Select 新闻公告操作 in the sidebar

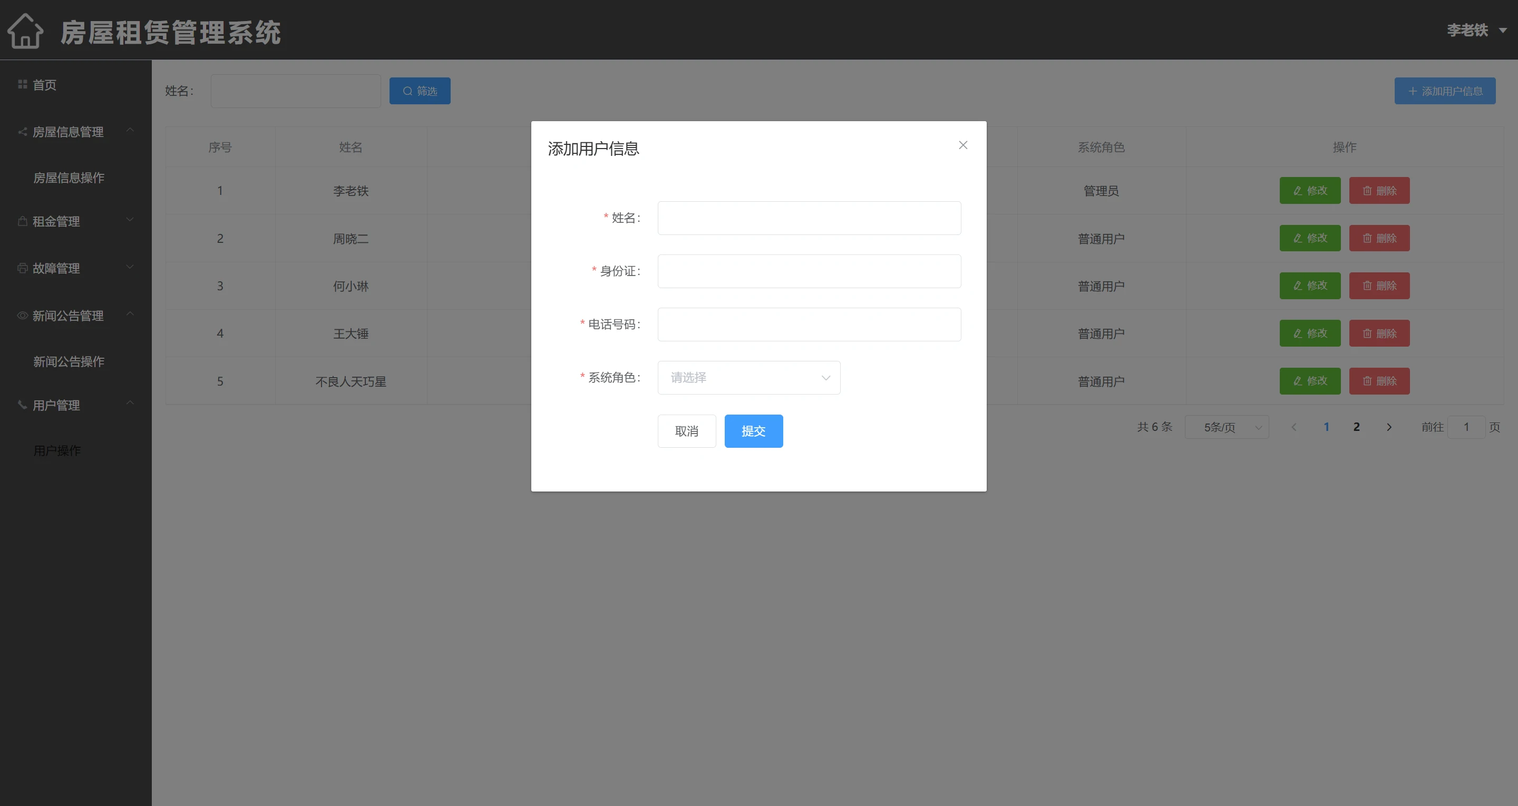pyautogui.click(x=69, y=361)
